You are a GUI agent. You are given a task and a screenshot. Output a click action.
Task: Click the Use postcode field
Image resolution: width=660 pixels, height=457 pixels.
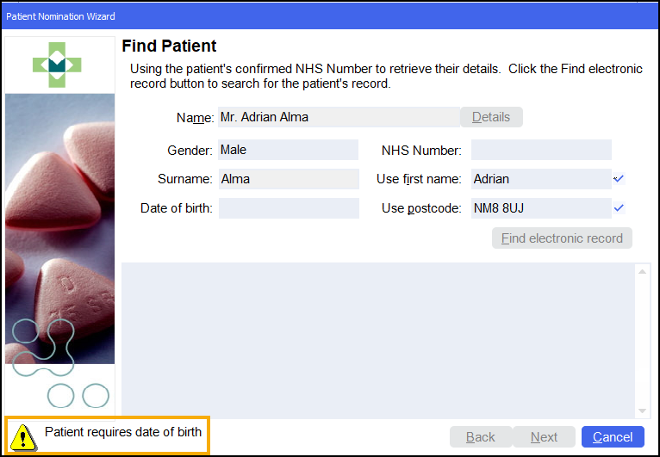click(541, 207)
